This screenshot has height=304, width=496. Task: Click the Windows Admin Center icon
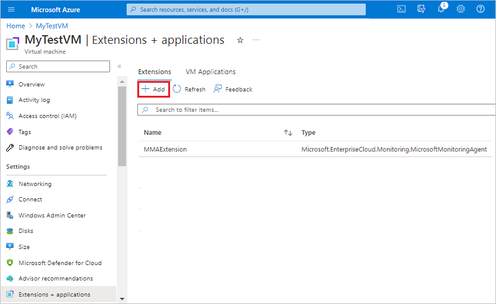[x=10, y=215]
